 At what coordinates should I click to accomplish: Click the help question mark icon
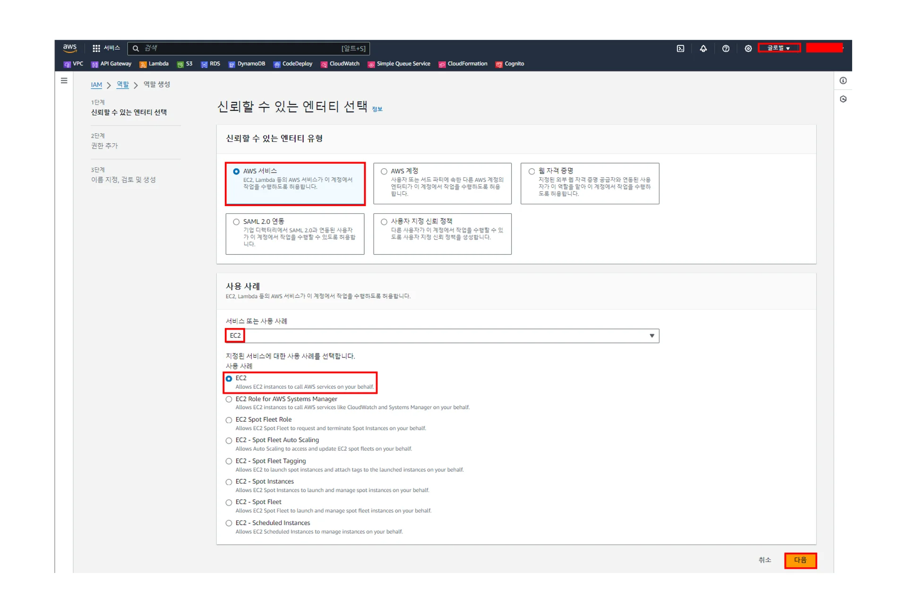pyautogui.click(x=726, y=48)
